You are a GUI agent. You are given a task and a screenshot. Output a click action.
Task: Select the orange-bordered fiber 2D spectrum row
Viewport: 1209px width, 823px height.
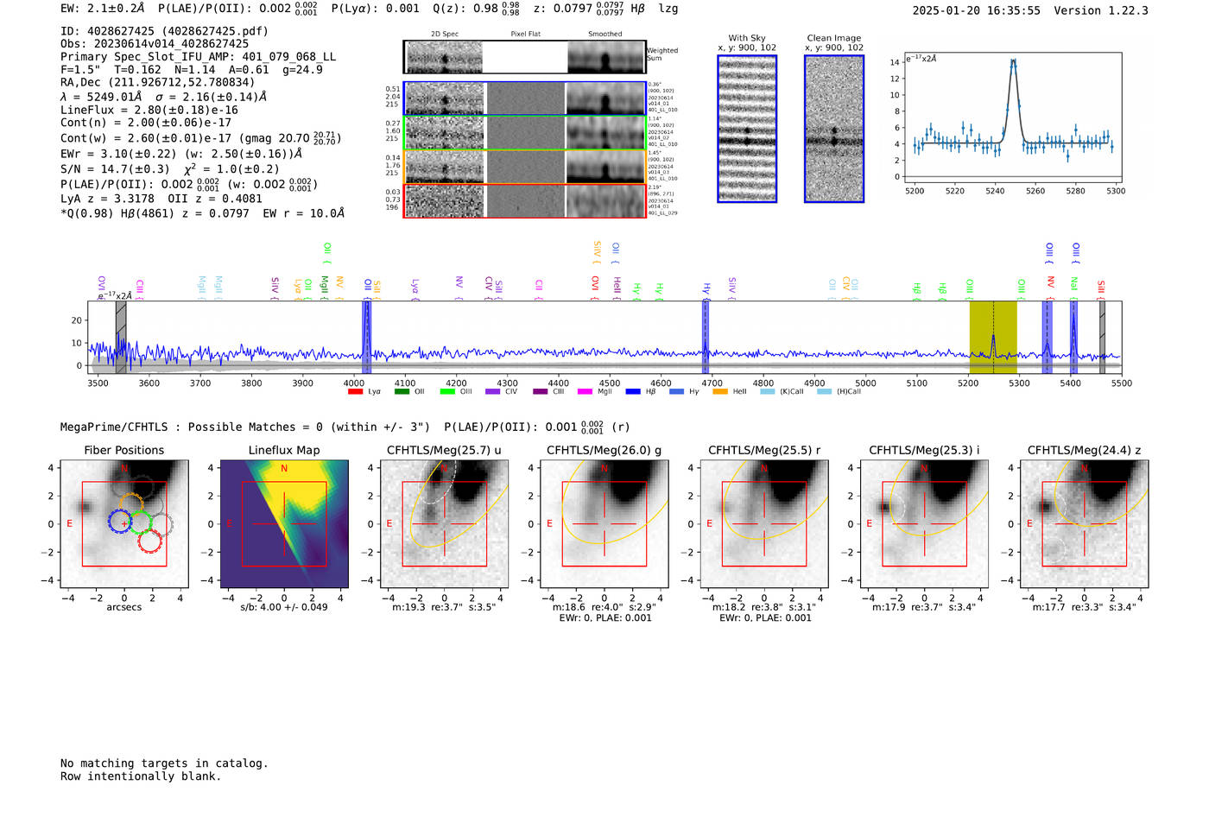pyautogui.click(x=524, y=167)
